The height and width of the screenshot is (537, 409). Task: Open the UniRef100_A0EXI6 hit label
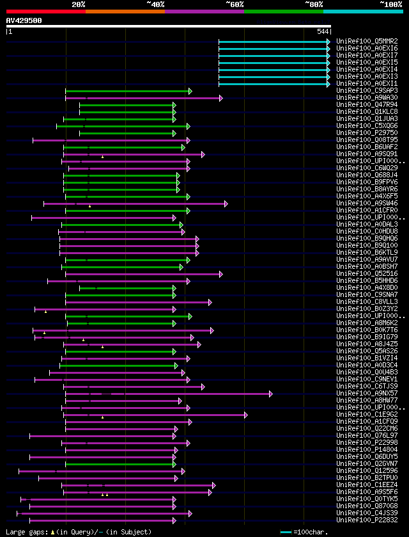(x=367, y=49)
